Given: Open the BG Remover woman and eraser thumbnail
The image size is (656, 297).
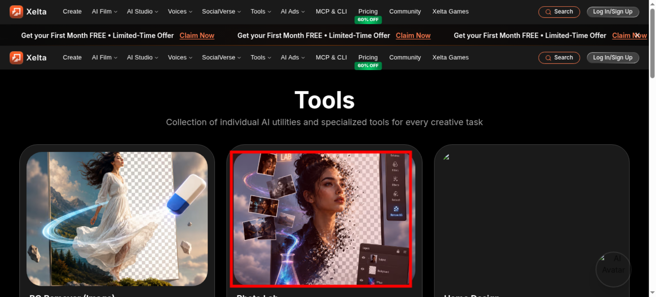Looking at the screenshot, I should (117, 219).
